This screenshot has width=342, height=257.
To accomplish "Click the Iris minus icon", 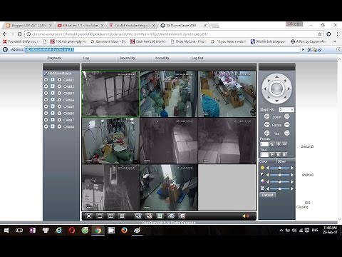I will pyautogui.click(x=287, y=133).
